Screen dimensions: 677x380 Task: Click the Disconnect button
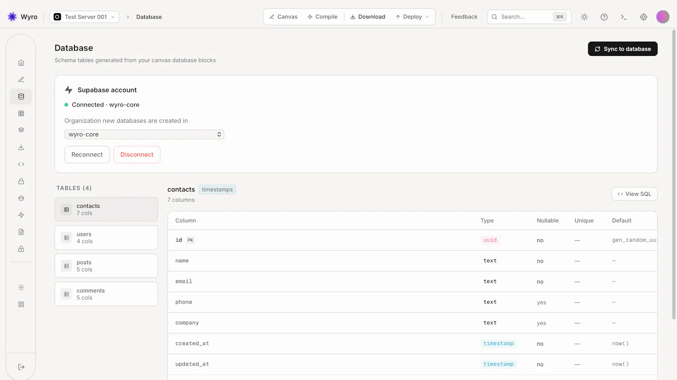pyautogui.click(x=137, y=154)
